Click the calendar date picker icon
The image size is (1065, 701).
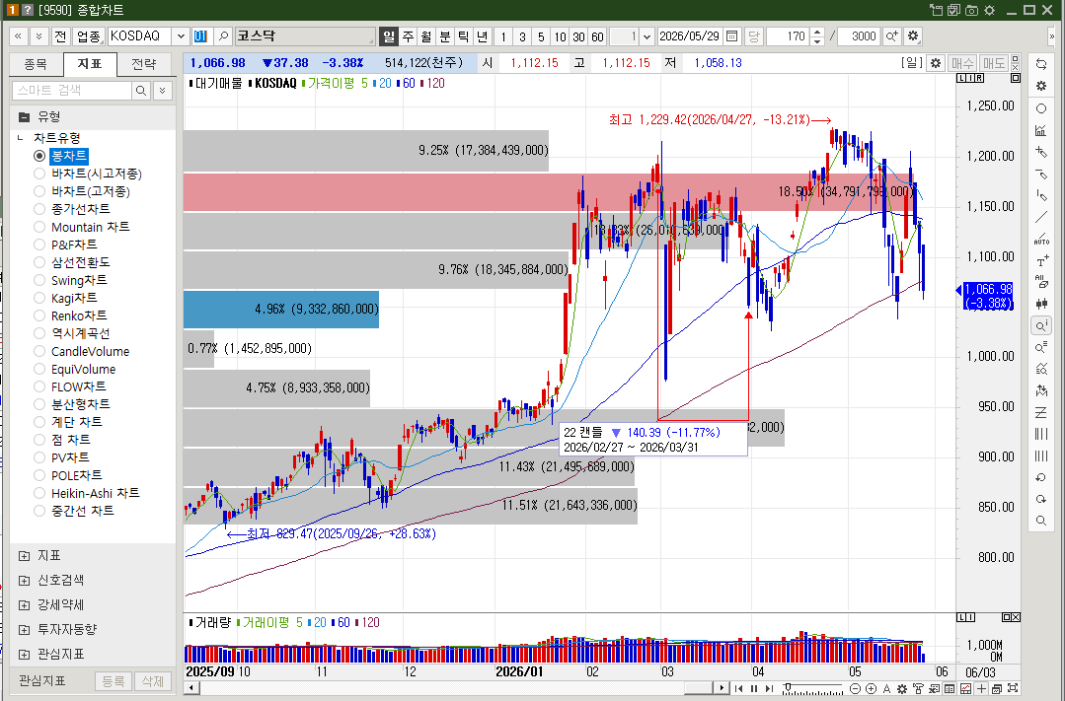pyautogui.click(x=731, y=35)
